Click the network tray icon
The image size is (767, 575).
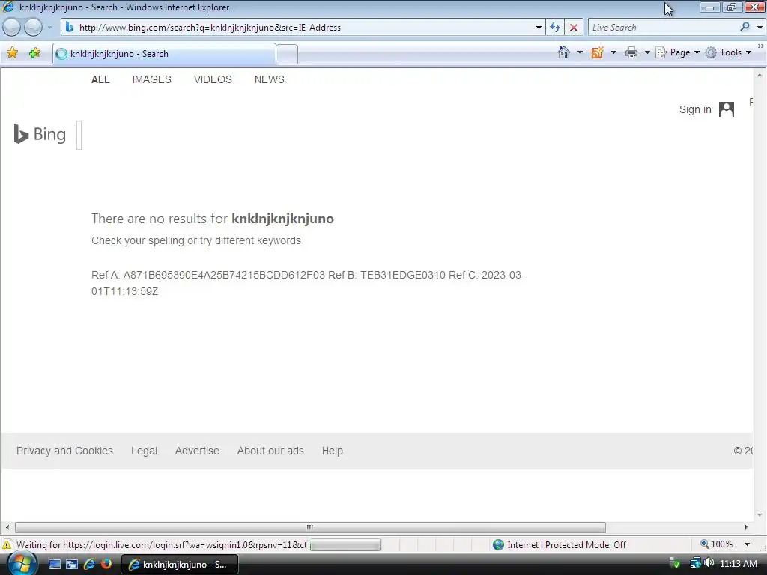click(x=695, y=563)
